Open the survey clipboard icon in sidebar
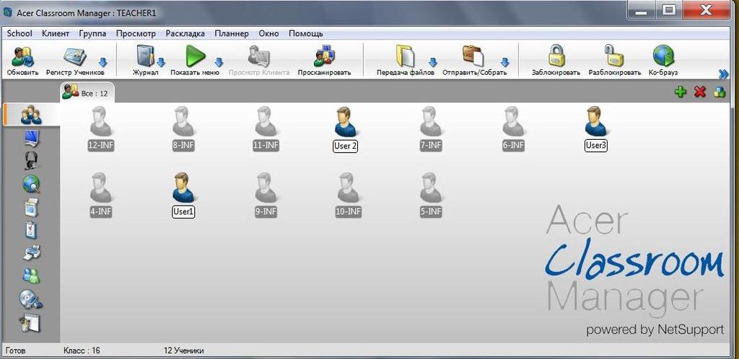 pos(30,230)
